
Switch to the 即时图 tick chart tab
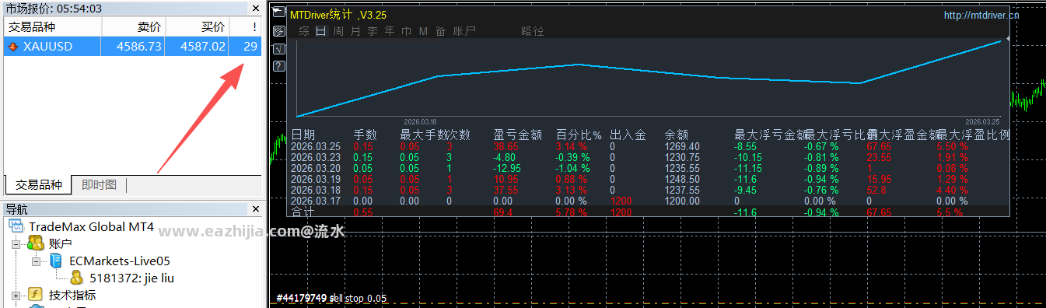pos(99,185)
